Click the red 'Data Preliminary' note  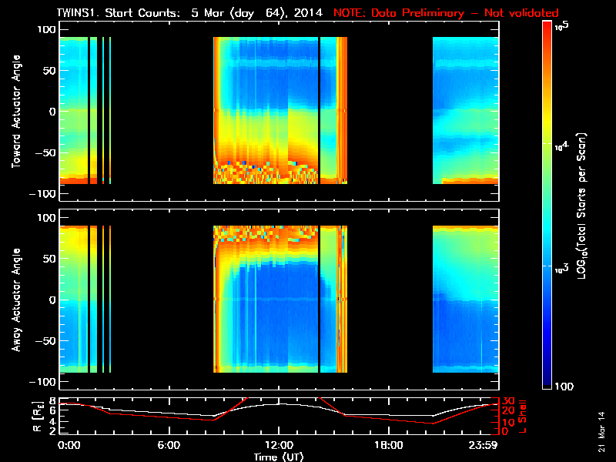tap(446, 13)
